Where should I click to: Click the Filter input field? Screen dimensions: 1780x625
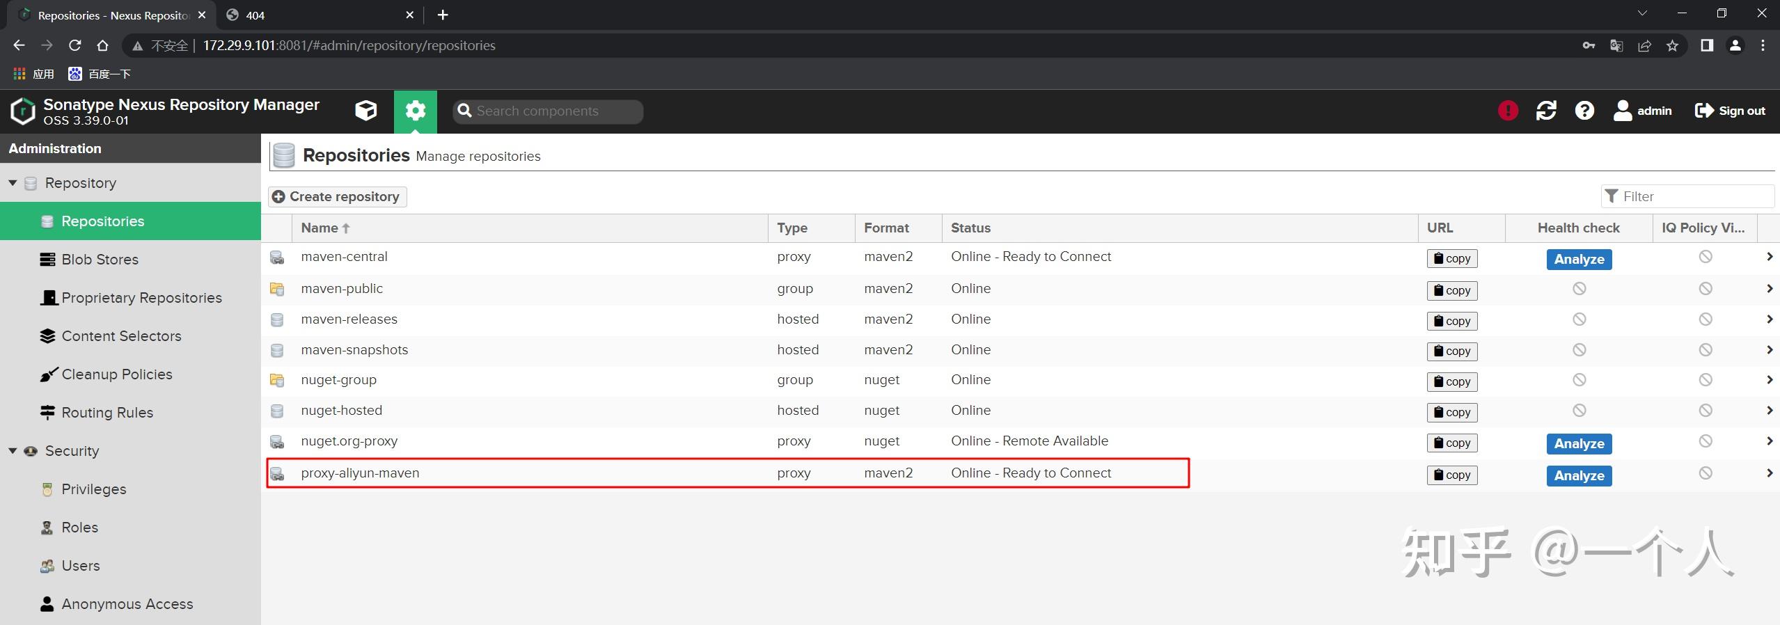(1693, 197)
